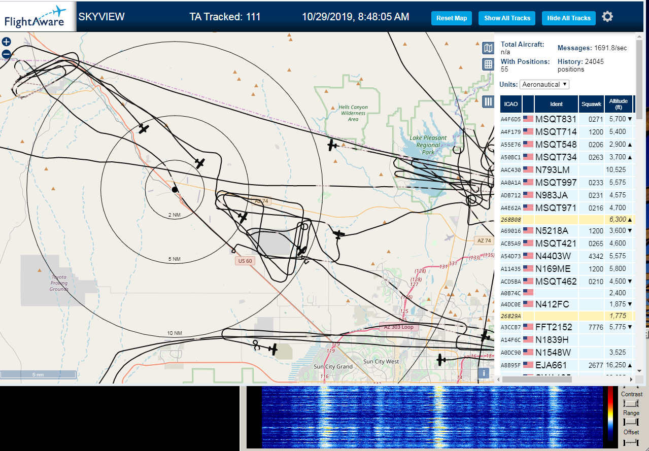Viewport: 649px width, 451px height.
Task: Select the MSQT734 aircraft row
Action: (567, 157)
